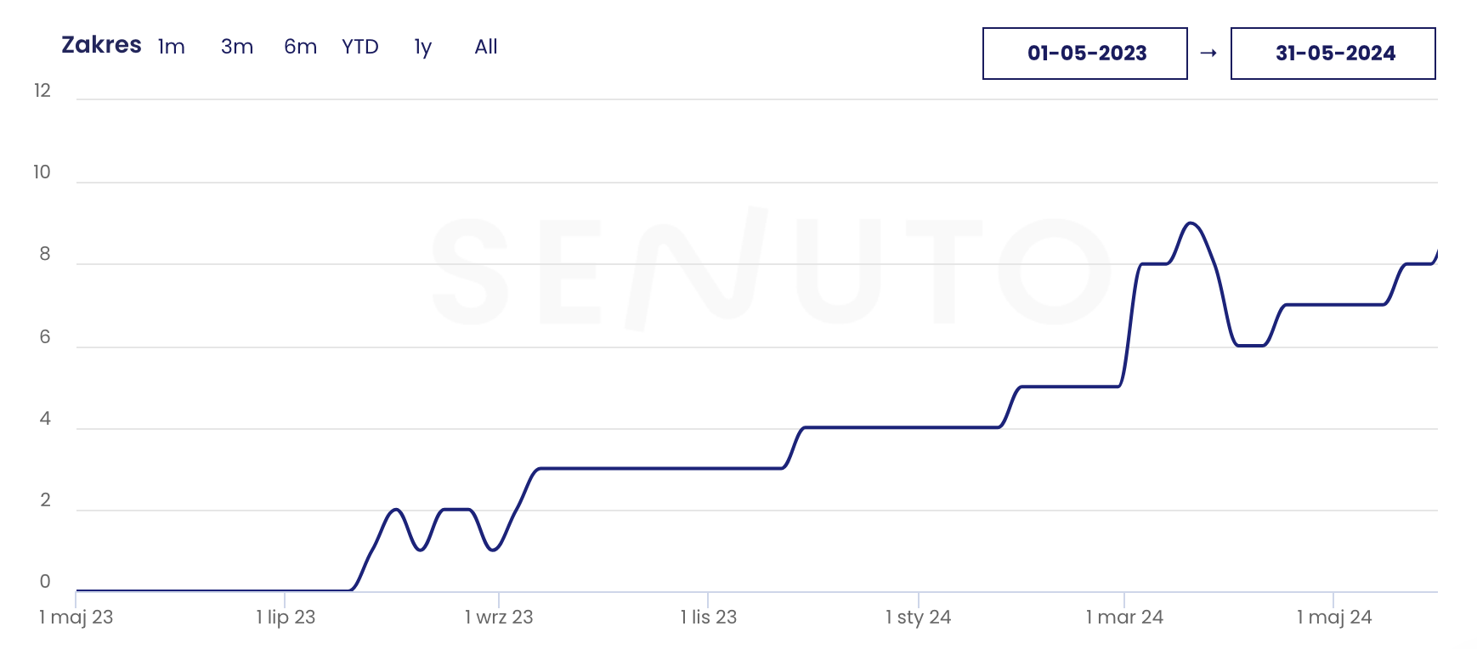Viewport: 1477px width, 649px height.
Task: Choose the 6m range option
Action: point(300,47)
